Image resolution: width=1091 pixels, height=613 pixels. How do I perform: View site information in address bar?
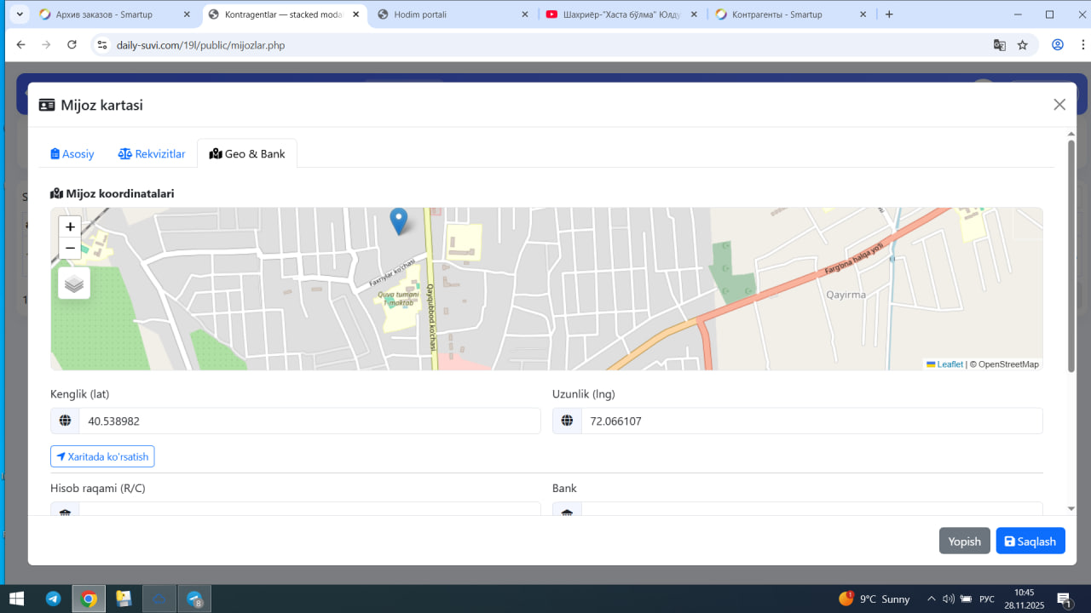(x=102, y=45)
